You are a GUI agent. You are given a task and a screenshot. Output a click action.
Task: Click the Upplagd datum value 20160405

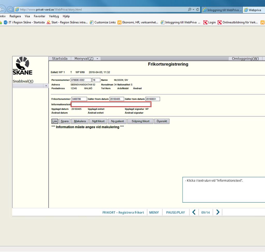point(76,109)
